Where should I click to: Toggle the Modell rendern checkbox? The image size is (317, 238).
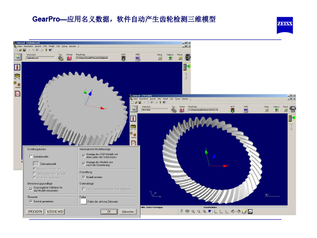point(83,177)
